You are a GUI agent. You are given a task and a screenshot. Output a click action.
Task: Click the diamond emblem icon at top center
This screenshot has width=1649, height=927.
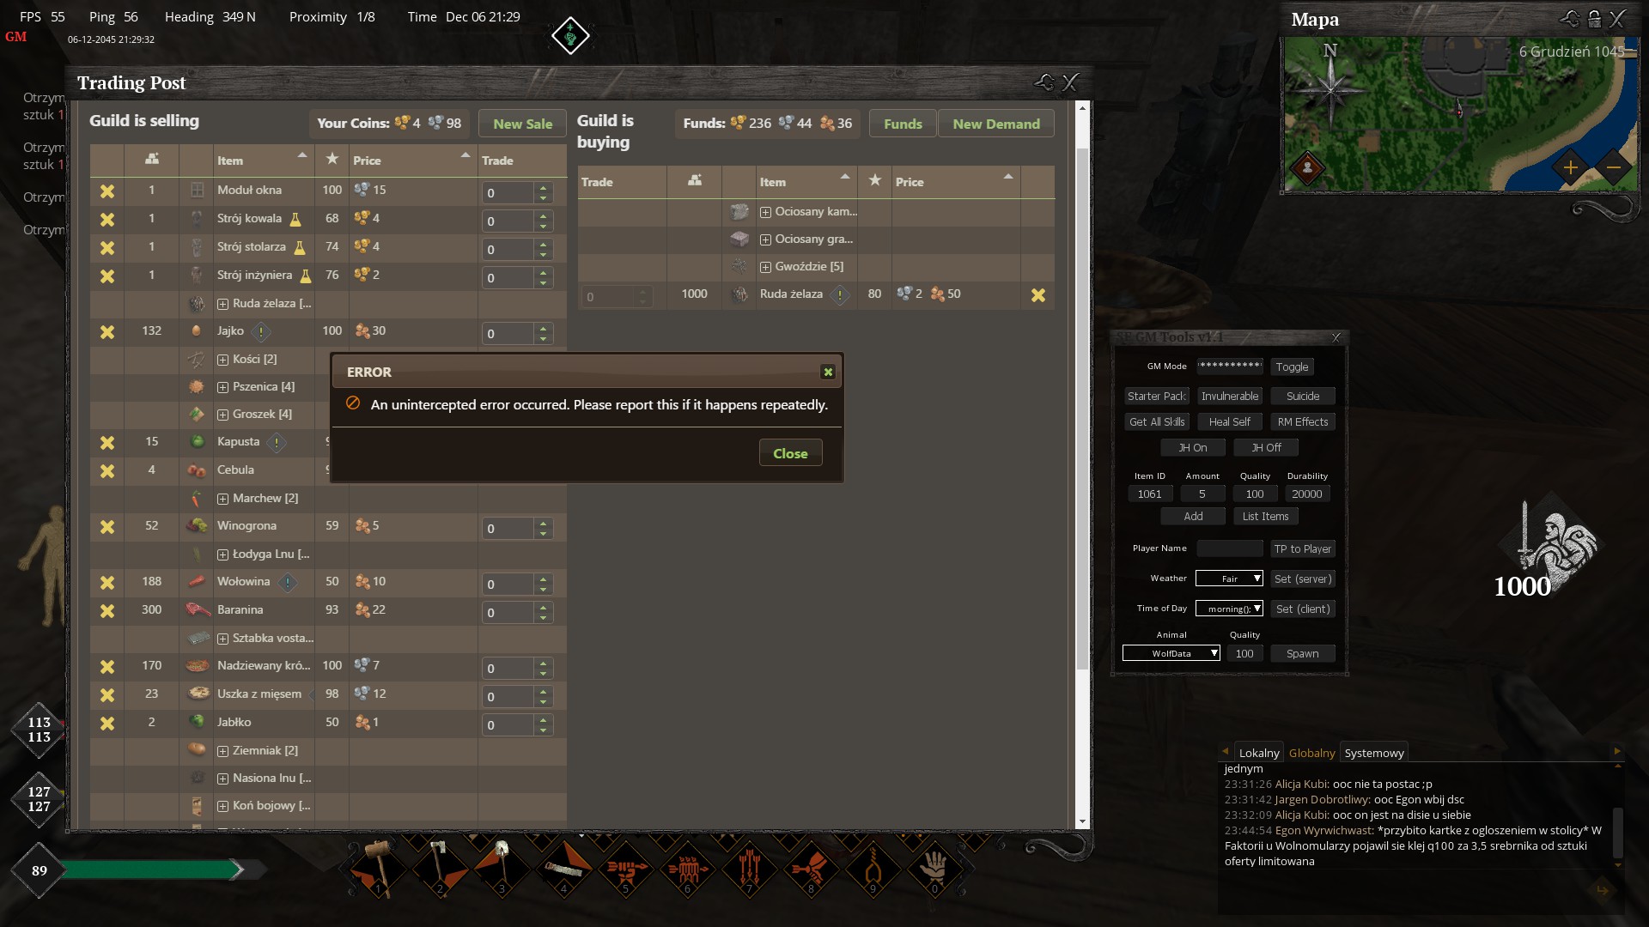[570, 36]
